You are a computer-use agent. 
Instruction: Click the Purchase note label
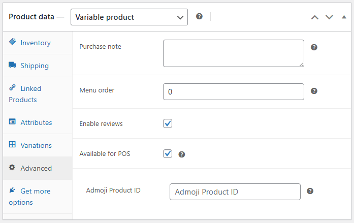tap(100, 47)
